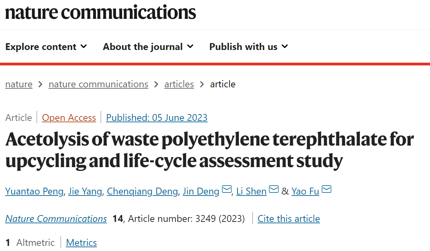Open the Open Access link
This screenshot has width=430, height=251.
pos(69,118)
